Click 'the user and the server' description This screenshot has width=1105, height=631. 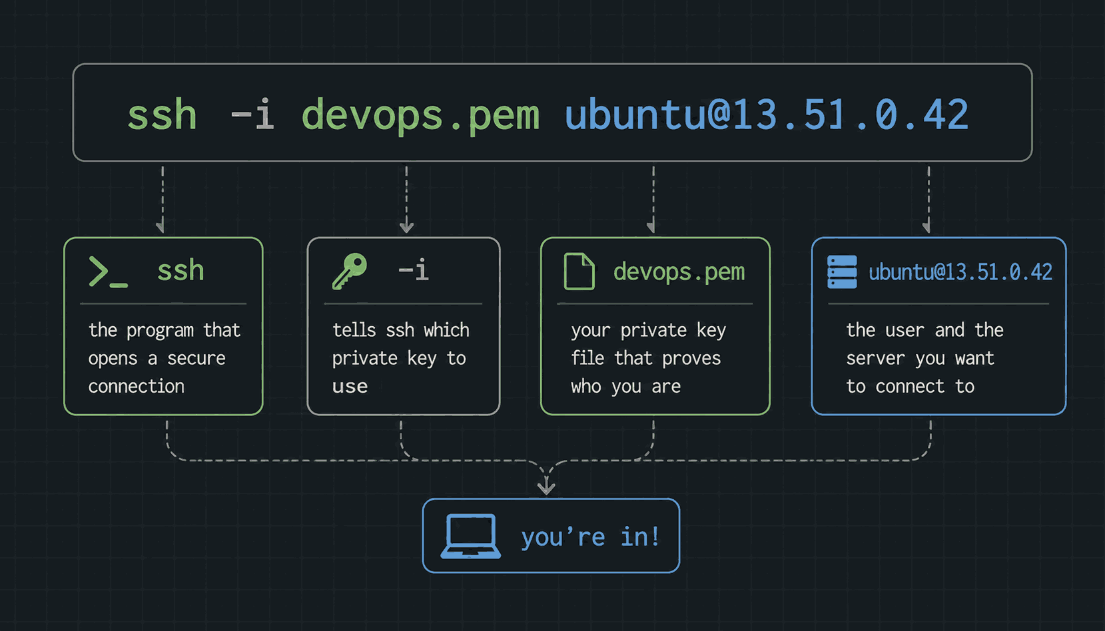(x=924, y=358)
